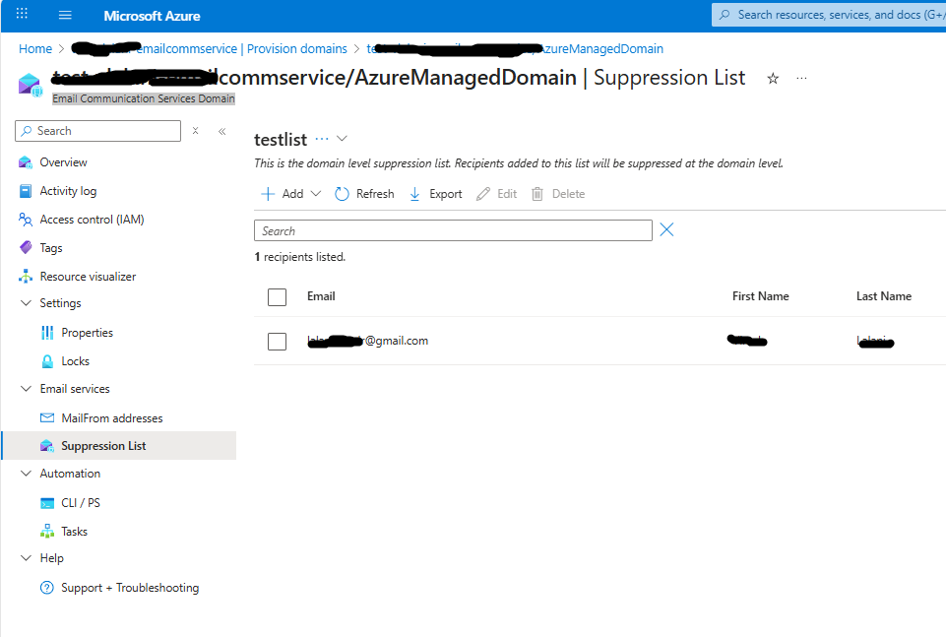This screenshot has height=637, width=946.
Task: Click the Overview icon in the sidebar
Action: click(26, 162)
